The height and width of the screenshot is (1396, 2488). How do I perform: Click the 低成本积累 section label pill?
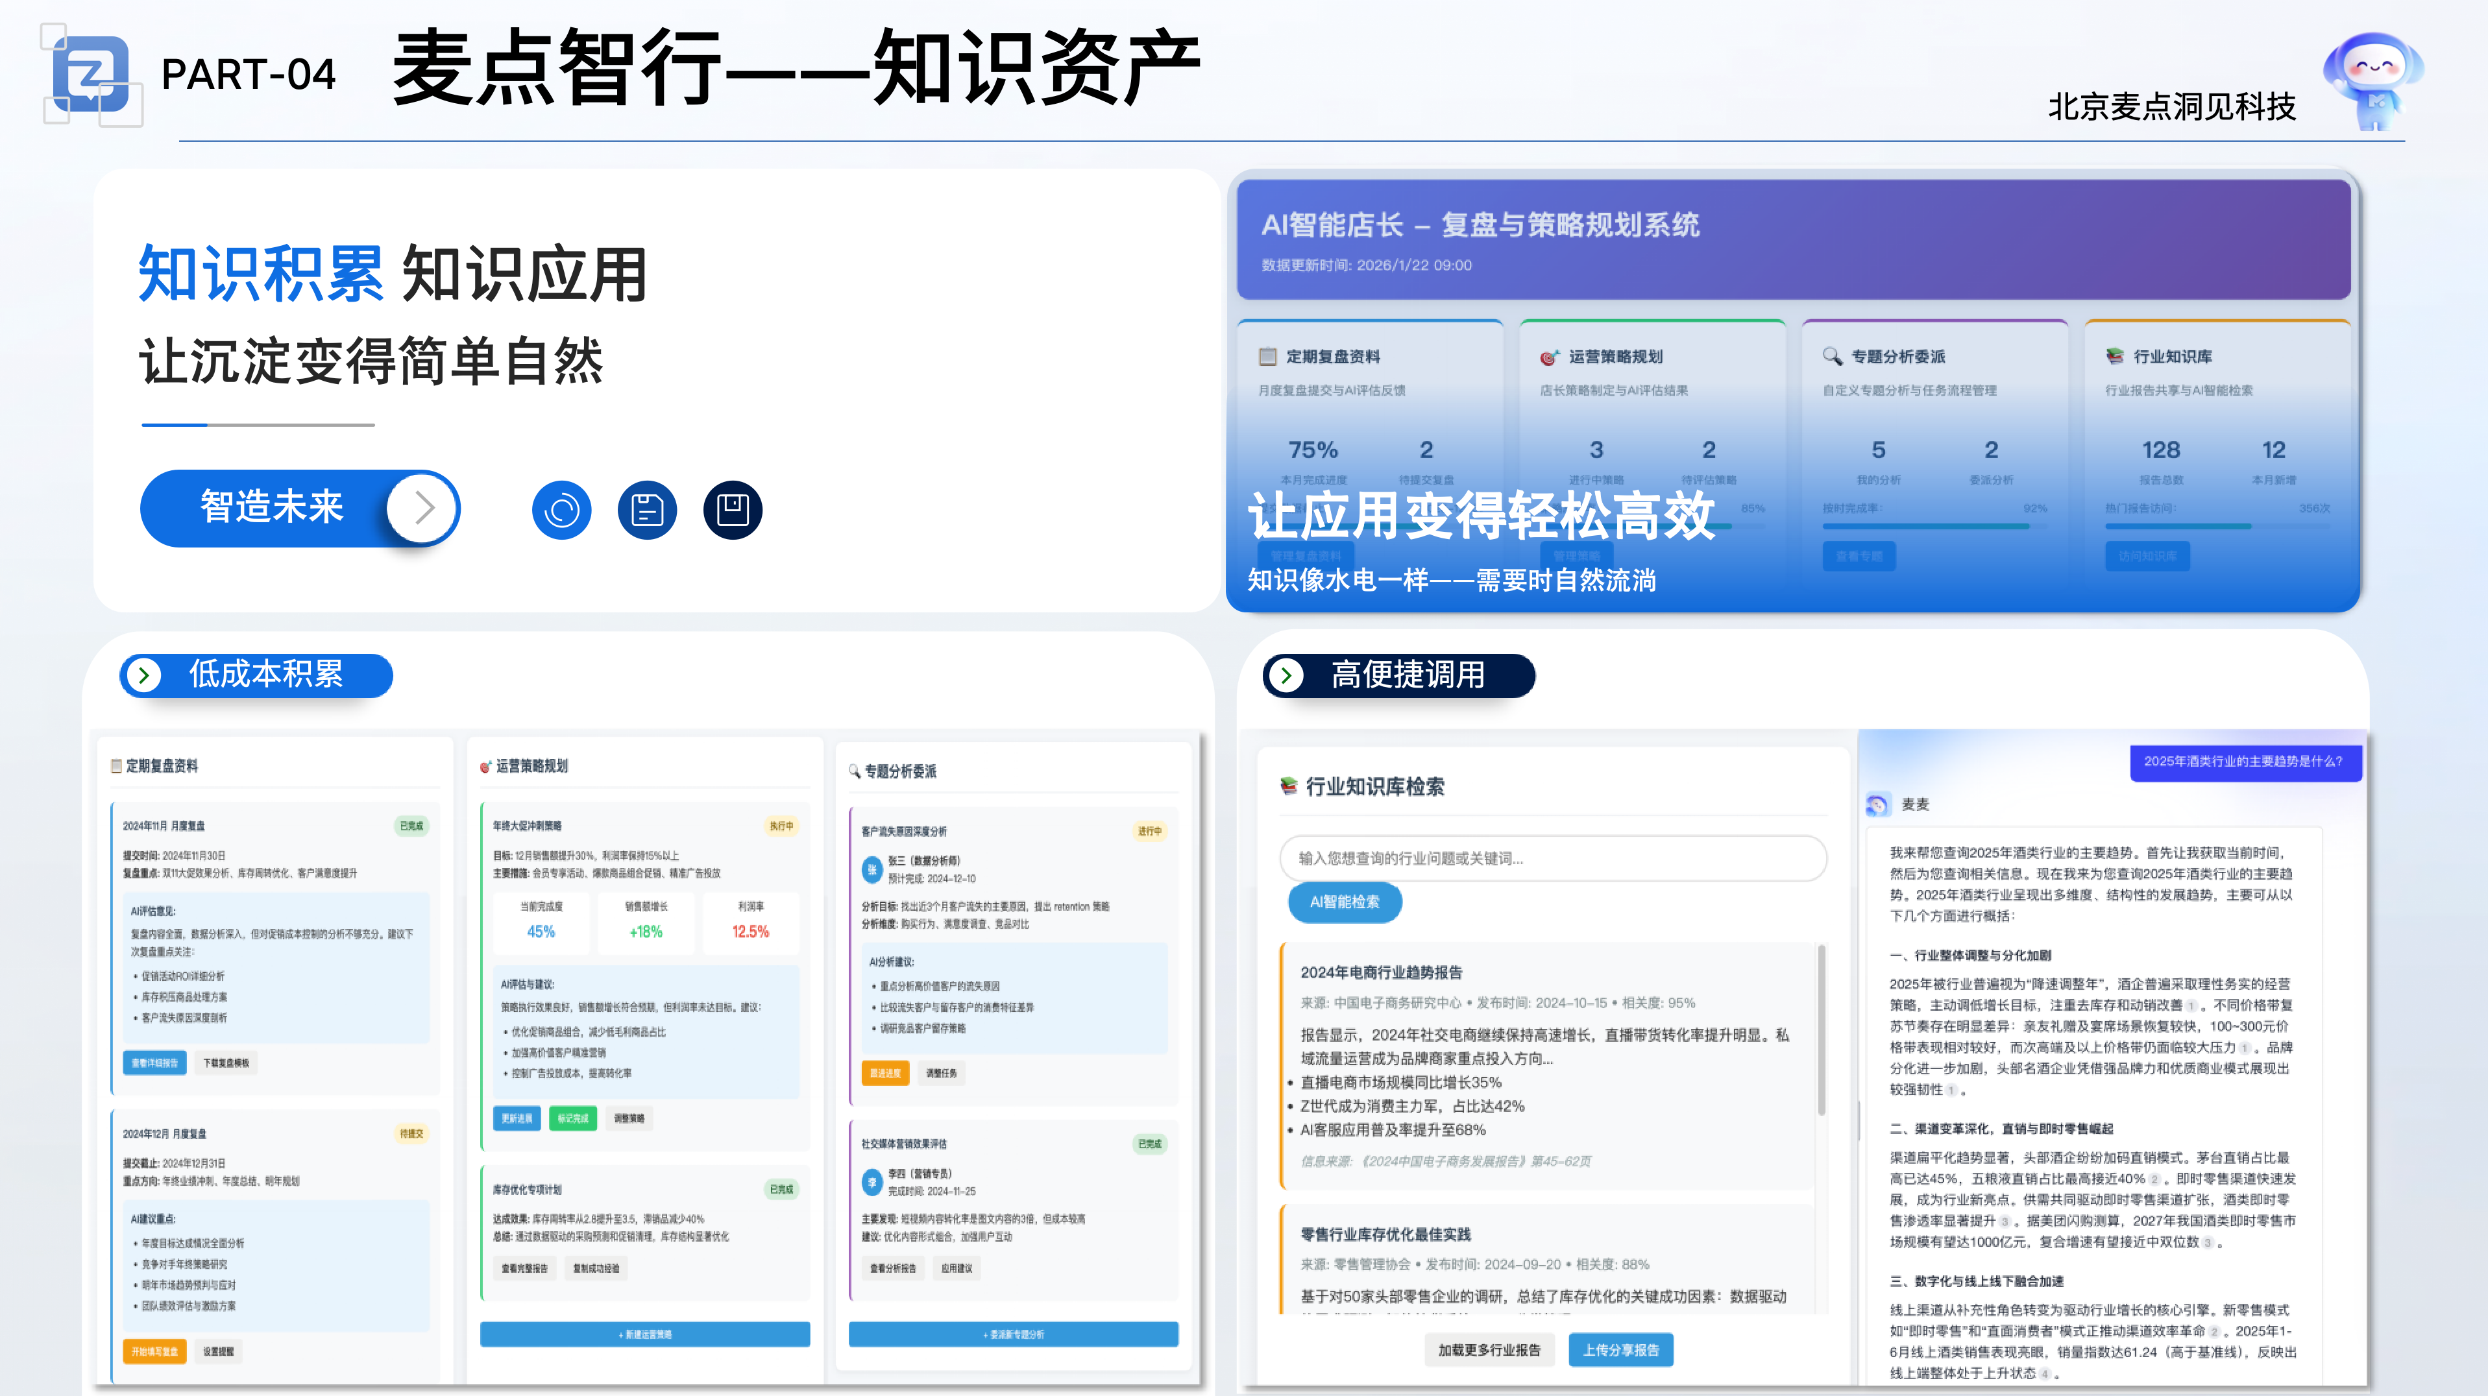click(256, 675)
